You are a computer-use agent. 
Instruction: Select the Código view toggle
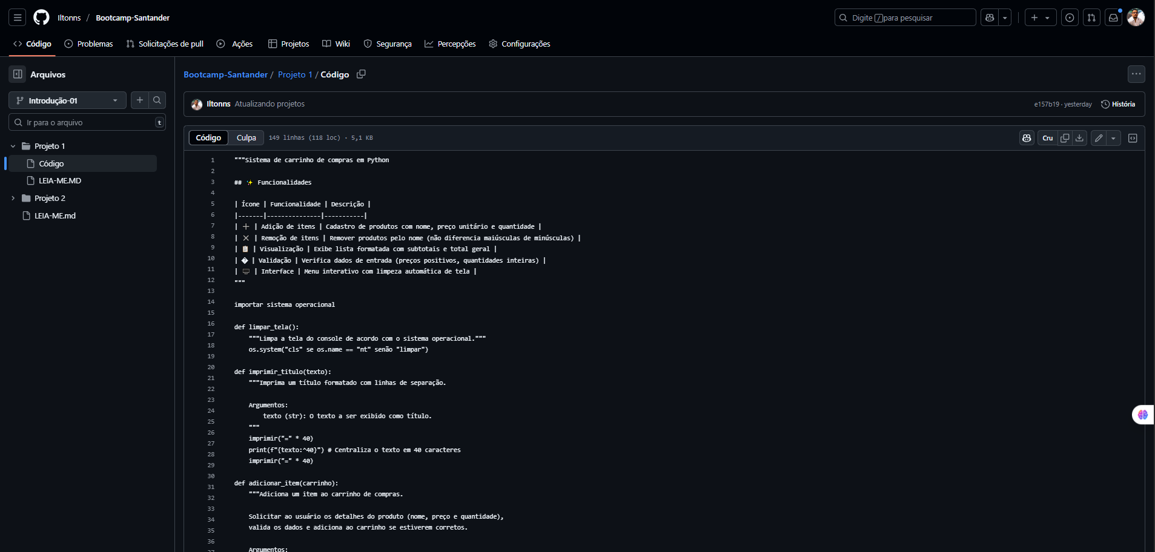(208, 138)
